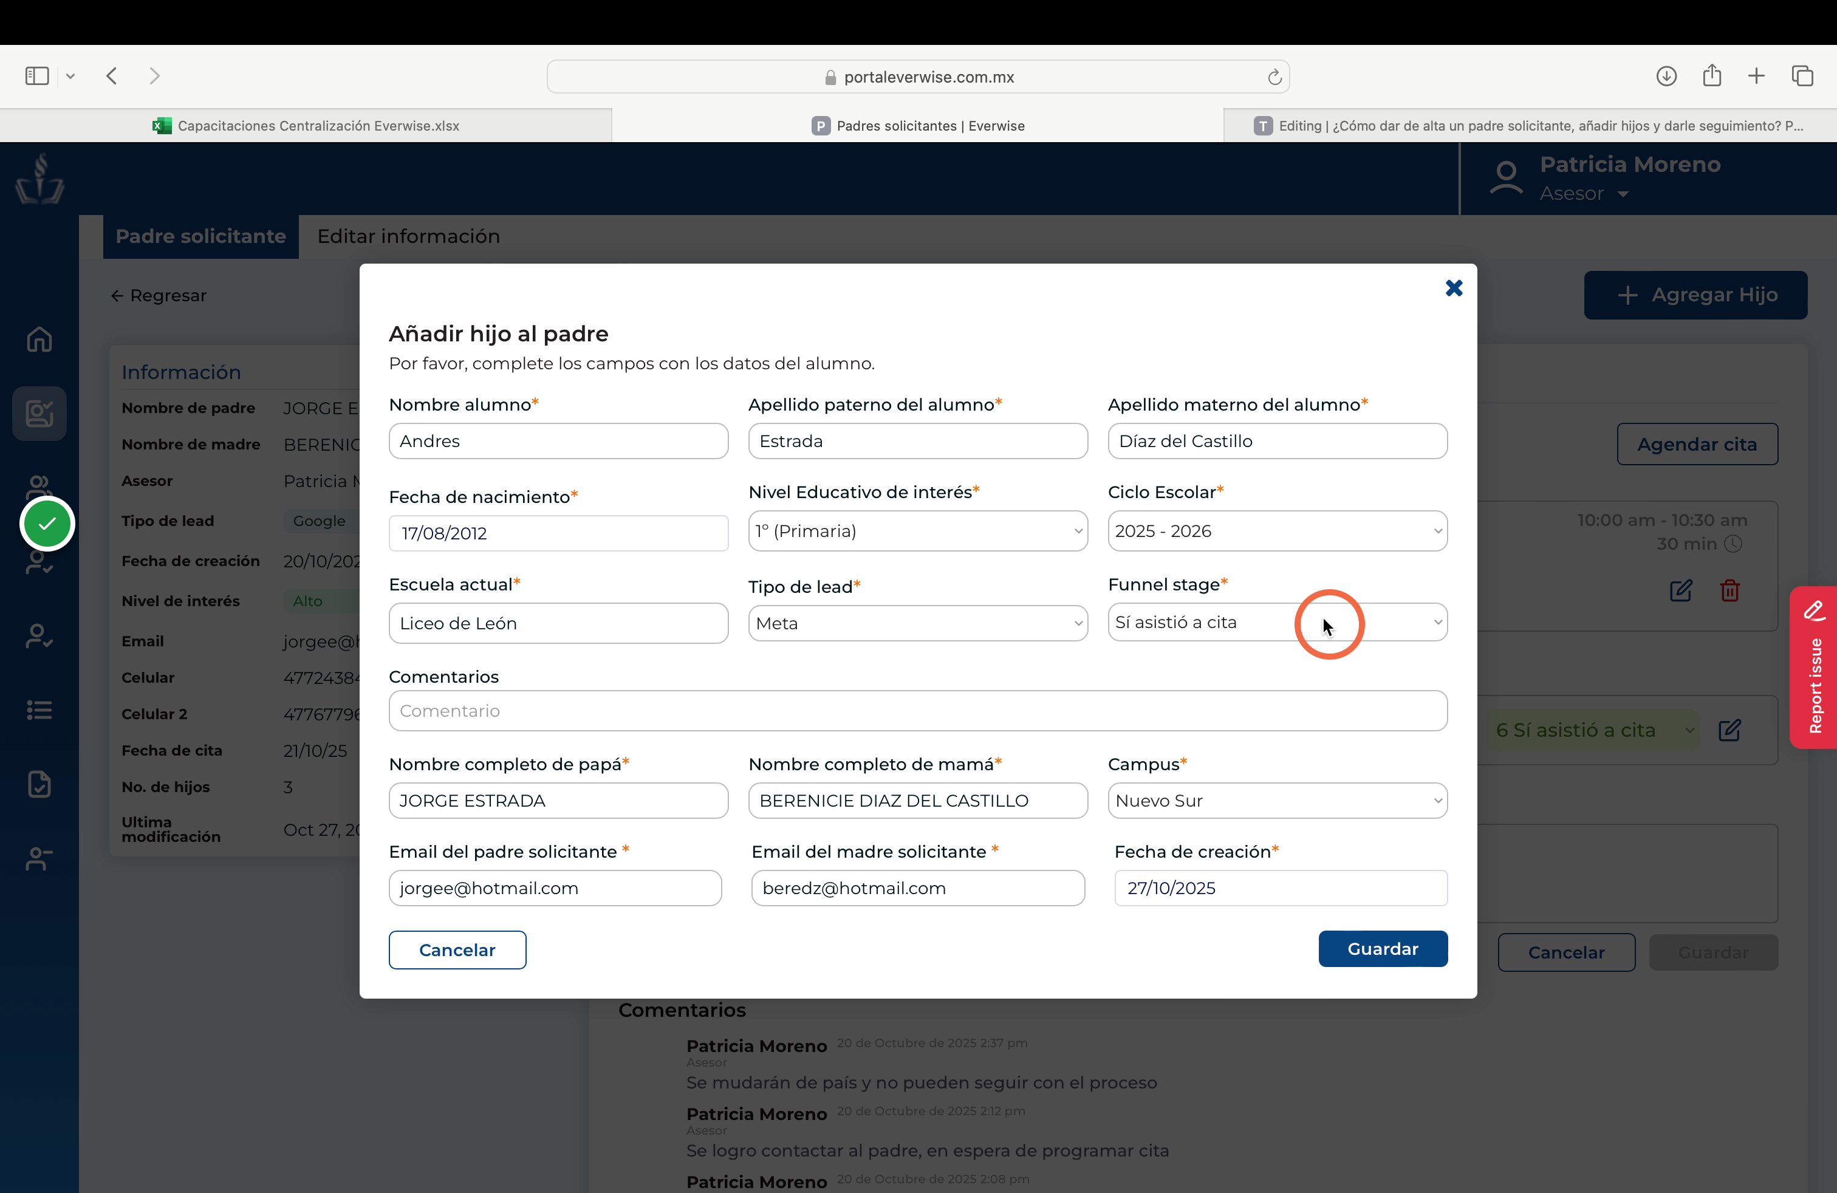This screenshot has width=1837, height=1193.
Task: Click the Regresar back link
Action: click(159, 296)
